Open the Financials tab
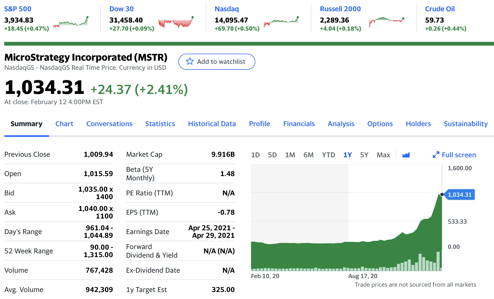494x299 pixels. click(x=299, y=124)
